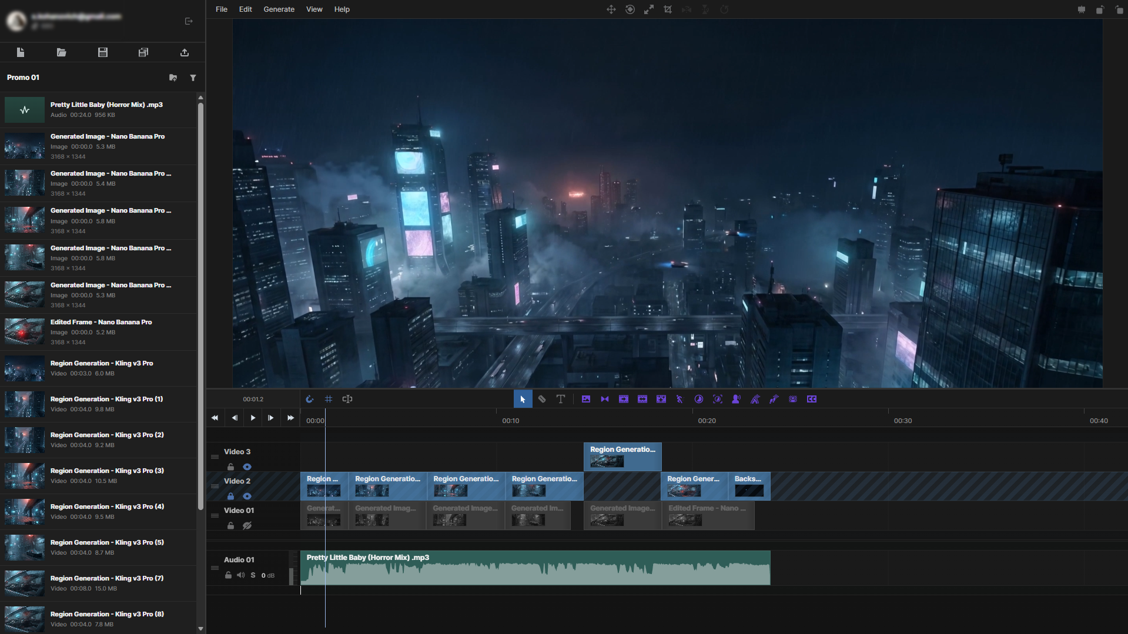1128x634 pixels.
Task: Click the 00:01.2 timecode field
Action: click(x=253, y=399)
